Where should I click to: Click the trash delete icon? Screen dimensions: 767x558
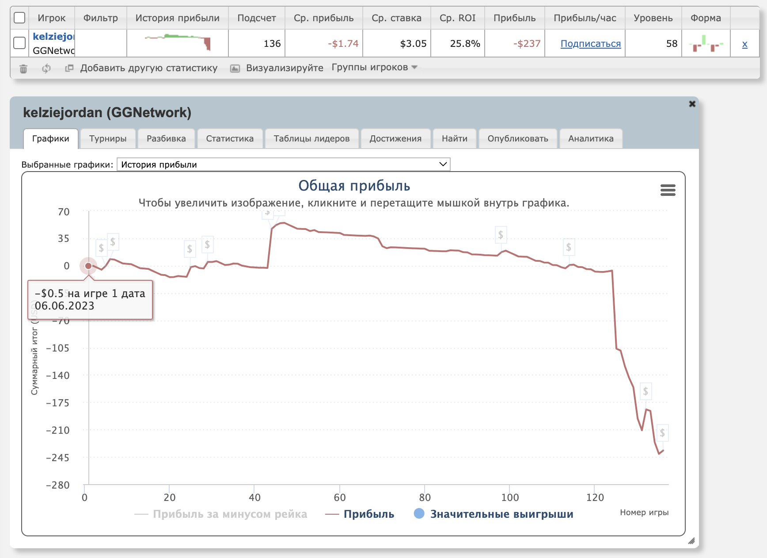(x=23, y=69)
